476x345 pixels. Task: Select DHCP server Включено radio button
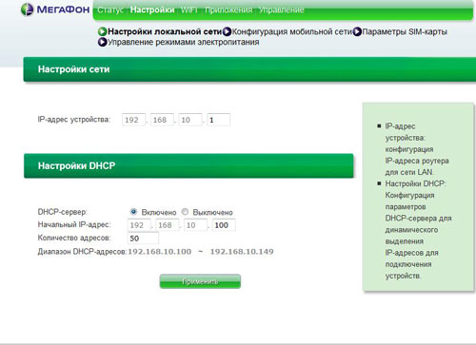pyautogui.click(x=133, y=212)
